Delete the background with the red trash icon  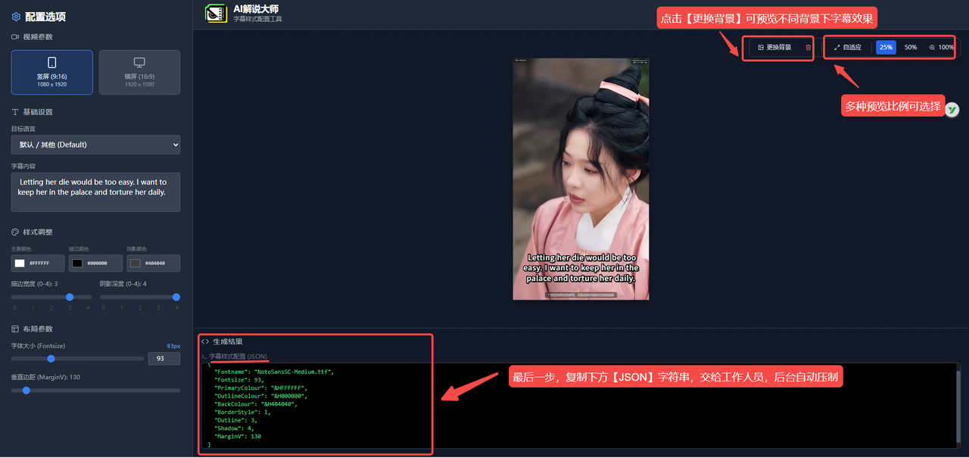point(808,48)
